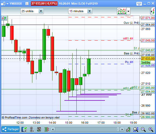This screenshot has height=134, width=156.
Task: Click the 'Piv 4H' pivot label
Action: pos(129,62)
